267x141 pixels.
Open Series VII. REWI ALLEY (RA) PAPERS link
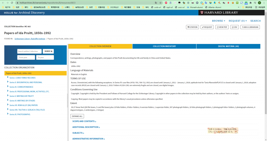(24, 105)
